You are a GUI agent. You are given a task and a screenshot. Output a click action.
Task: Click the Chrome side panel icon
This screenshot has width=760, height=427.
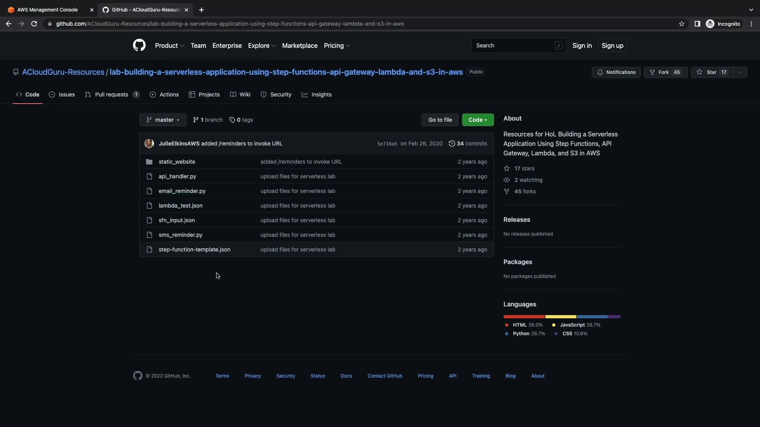(x=697, y=24)
